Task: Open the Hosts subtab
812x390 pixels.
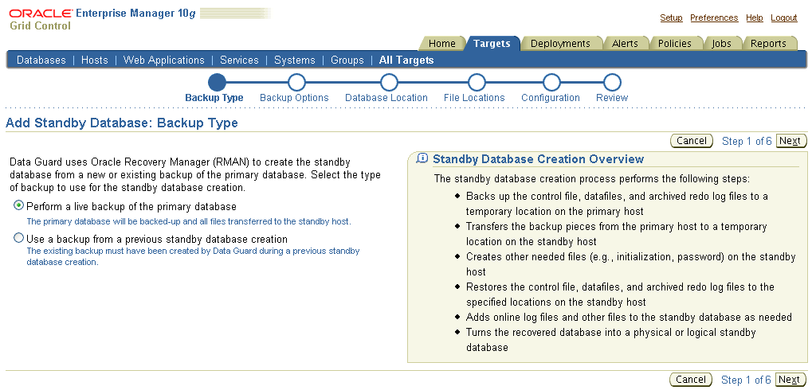Action: click(95, 60)
